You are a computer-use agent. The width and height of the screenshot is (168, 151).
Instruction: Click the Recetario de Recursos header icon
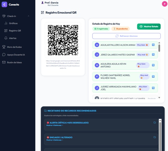(x=45, y=111)
